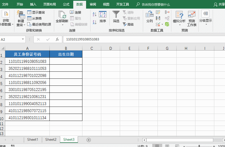
Task: Click the 高级 advanced filter icon
Action: click(x=128, y=24)
